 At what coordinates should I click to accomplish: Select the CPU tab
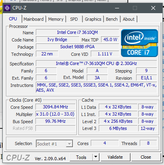13,19
